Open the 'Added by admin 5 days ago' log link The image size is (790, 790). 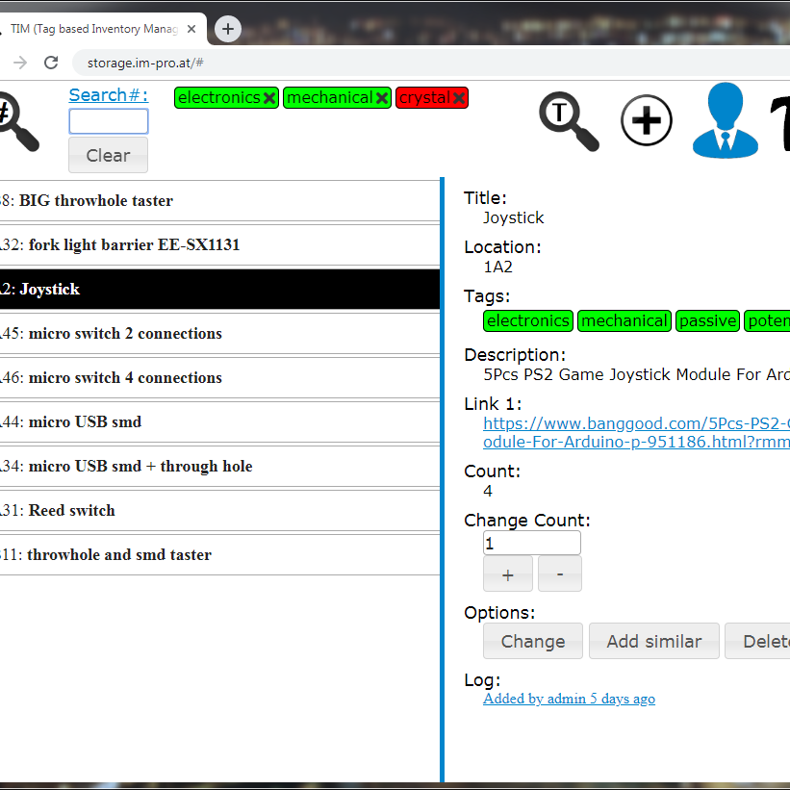click(570, 699)
